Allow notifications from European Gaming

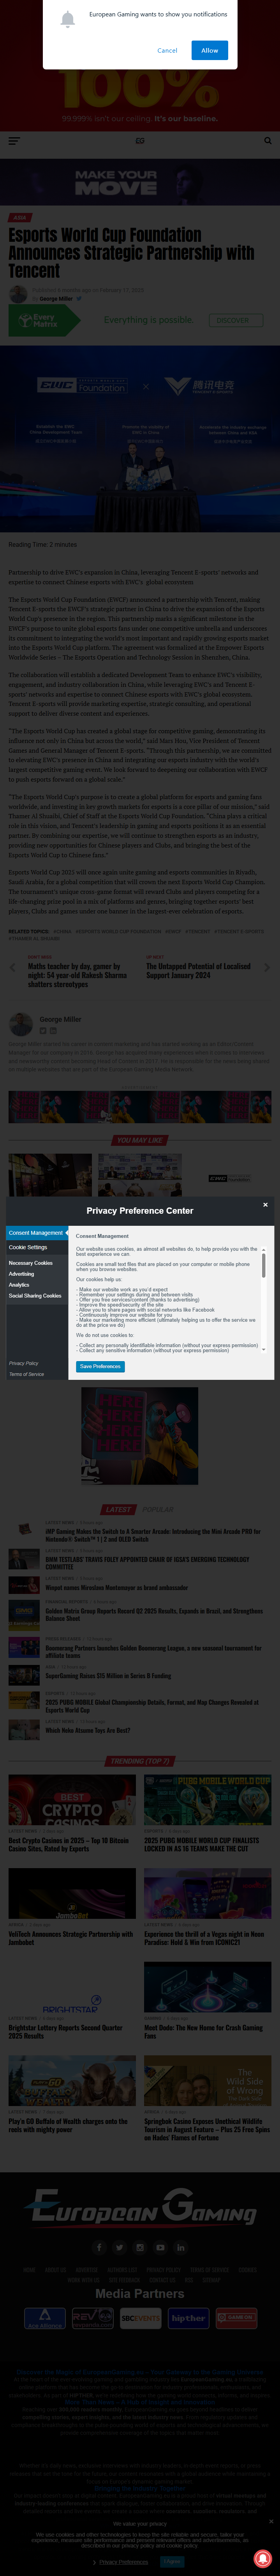pos(209,50)
